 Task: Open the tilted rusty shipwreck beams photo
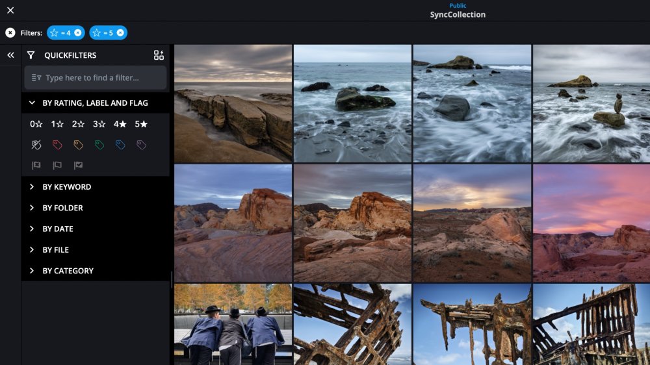pos(352,324)
